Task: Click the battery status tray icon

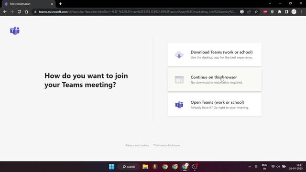Action: 284,167
